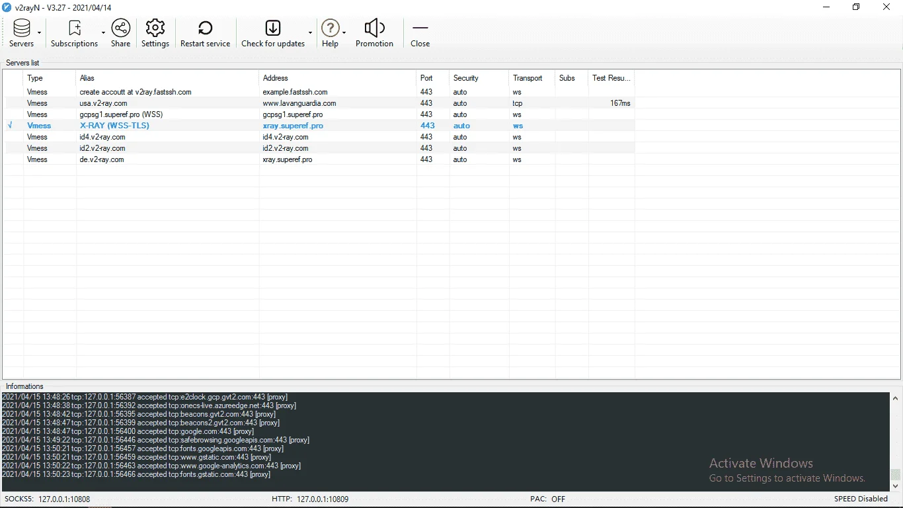The image size is (903, 508).
Task: Click the log line for safebrowsing.googleapis.com
Action: pos(155,440)
